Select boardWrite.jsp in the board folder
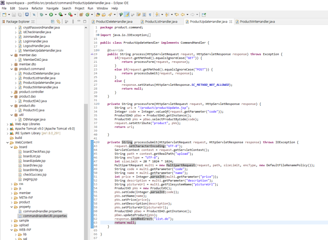The width and height of the screenshot is (328, 240). pyautogui.click(x=33, y=170)
